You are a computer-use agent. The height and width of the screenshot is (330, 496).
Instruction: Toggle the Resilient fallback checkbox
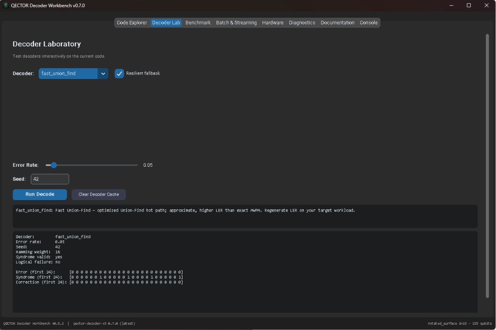[x=119, y=74]
